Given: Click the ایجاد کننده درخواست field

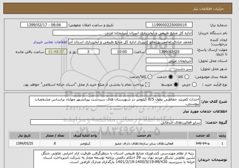Looking at the screenshot, I should coord(130,42).
